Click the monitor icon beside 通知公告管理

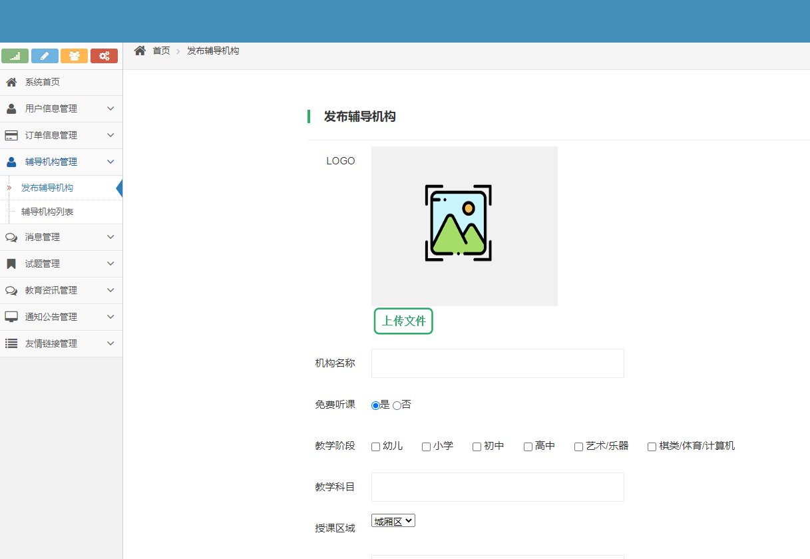(11, 317)
